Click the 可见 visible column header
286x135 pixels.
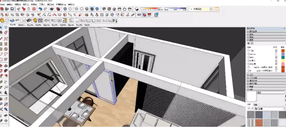(x=275, y=47)
